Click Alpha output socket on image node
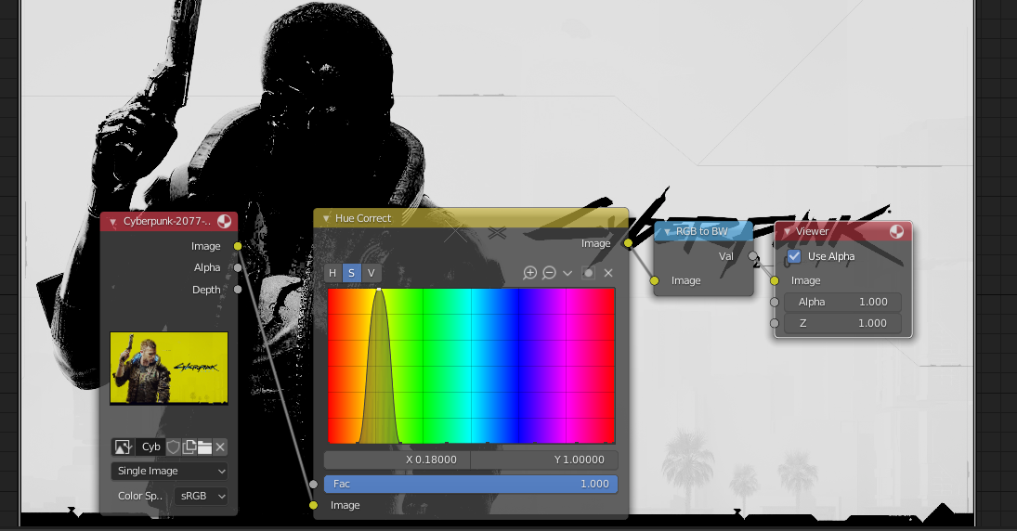This screenshot has width=1017, height=531. (238, 267)
